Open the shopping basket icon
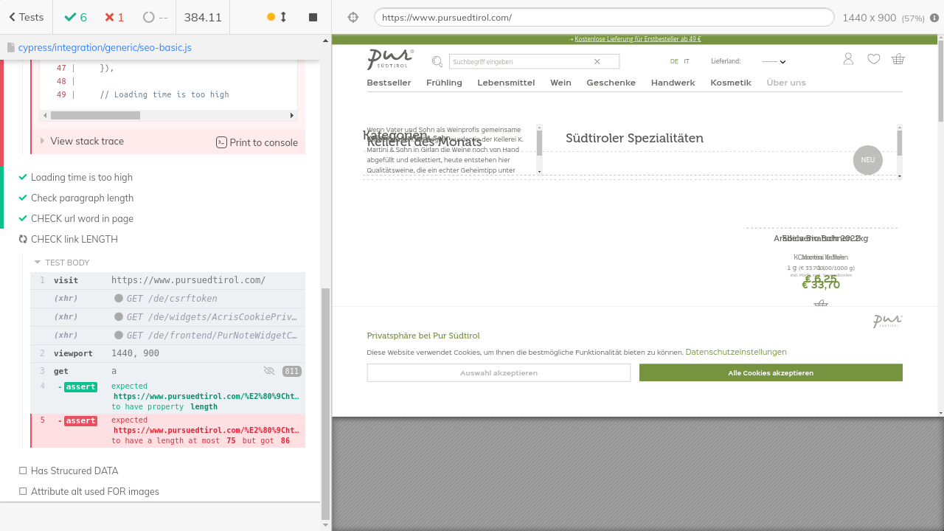Viewport: 944px width, 531px height. pos(898,59)
